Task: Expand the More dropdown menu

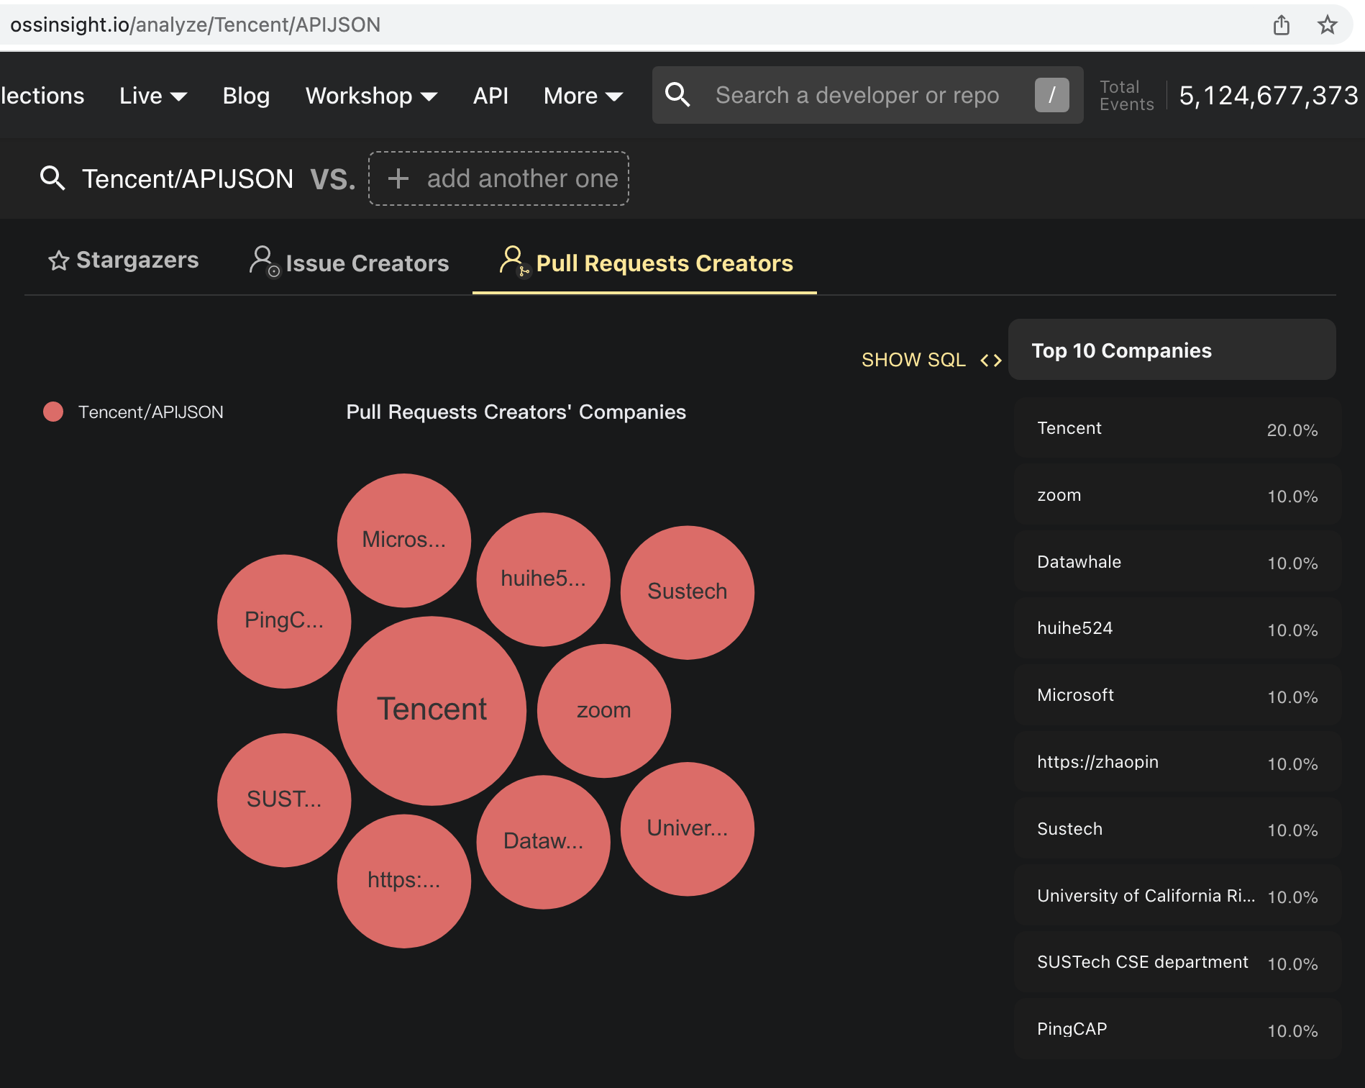Action: 583,96
